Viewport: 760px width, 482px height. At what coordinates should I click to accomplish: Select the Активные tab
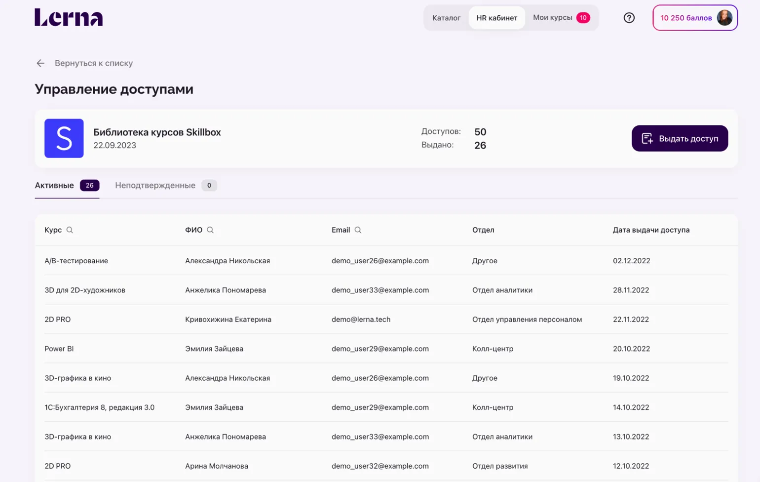point(54,186)
